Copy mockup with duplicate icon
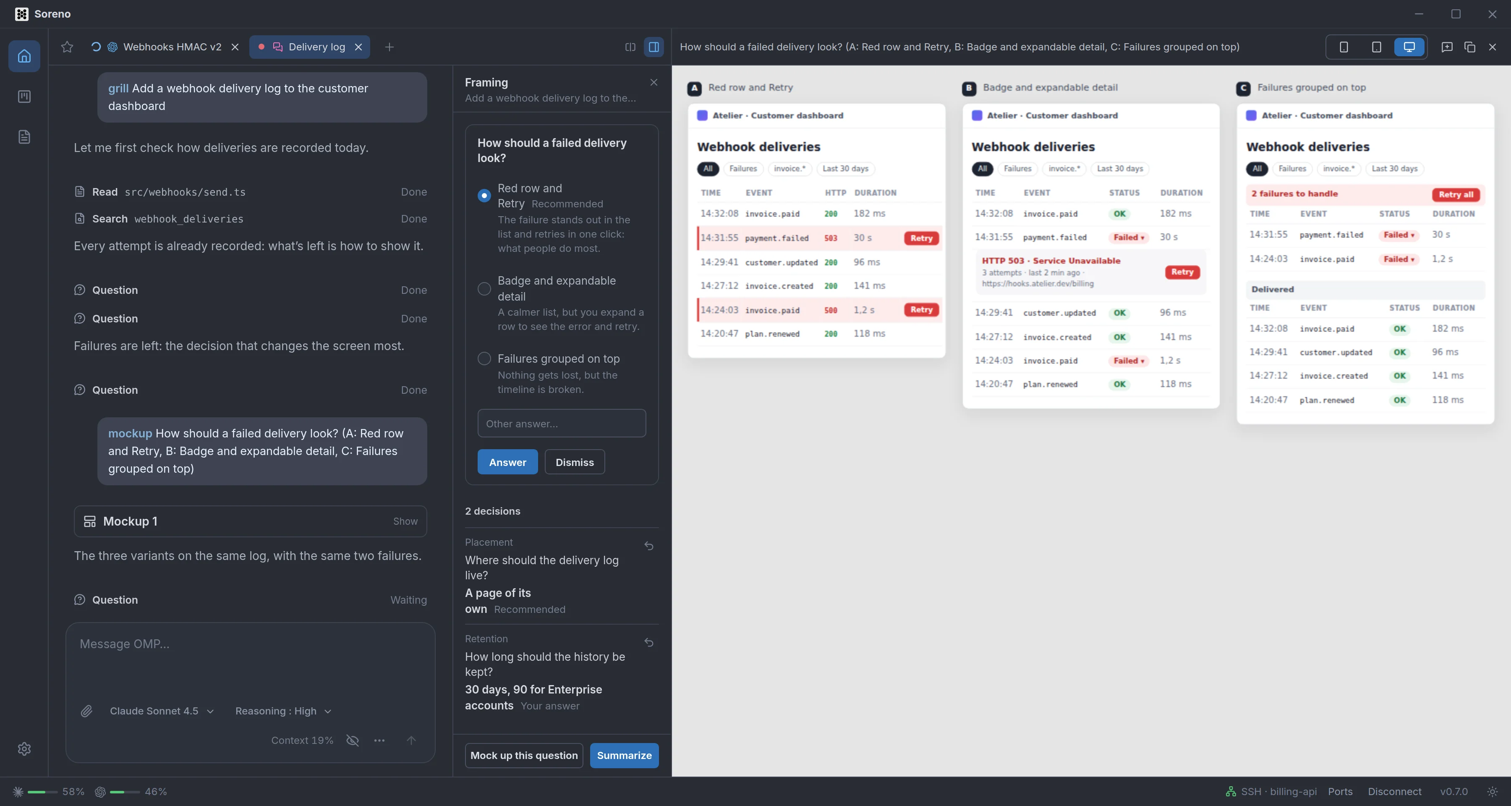This screenshot has width=1511, height=806. point(1469,47)
